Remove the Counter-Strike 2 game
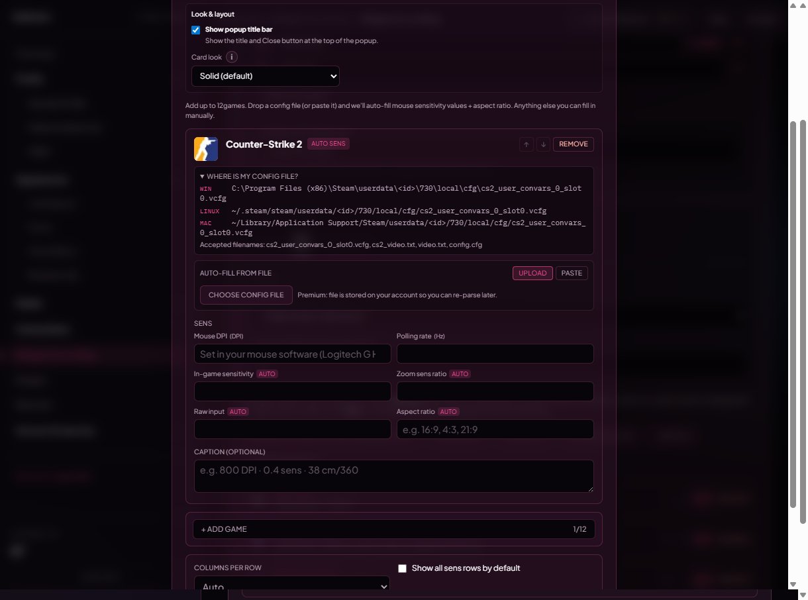 (574, 144)
